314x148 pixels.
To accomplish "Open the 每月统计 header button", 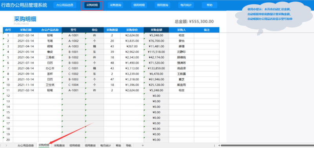I will 186,5.
